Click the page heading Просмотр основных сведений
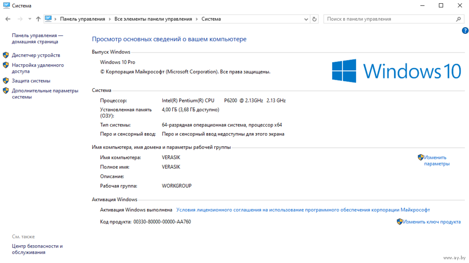Screen dimensions: 469x263 (x=169, y=39)
